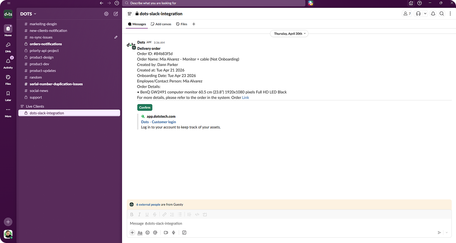456x243 pixels.
Task: Open channel notification bell settings
Action: [433, 14]
